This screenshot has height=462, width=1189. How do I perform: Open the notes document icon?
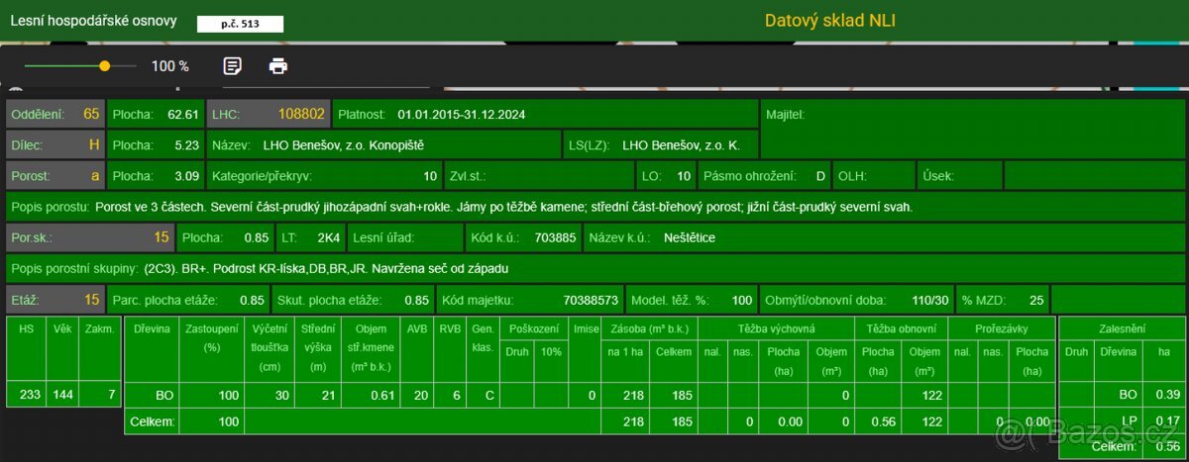point(232,66)
